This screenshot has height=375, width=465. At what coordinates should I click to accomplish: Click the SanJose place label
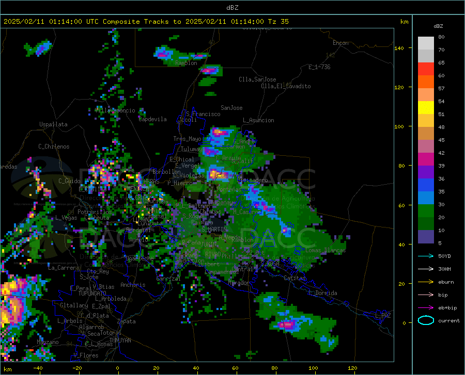[x=231, y=108]
